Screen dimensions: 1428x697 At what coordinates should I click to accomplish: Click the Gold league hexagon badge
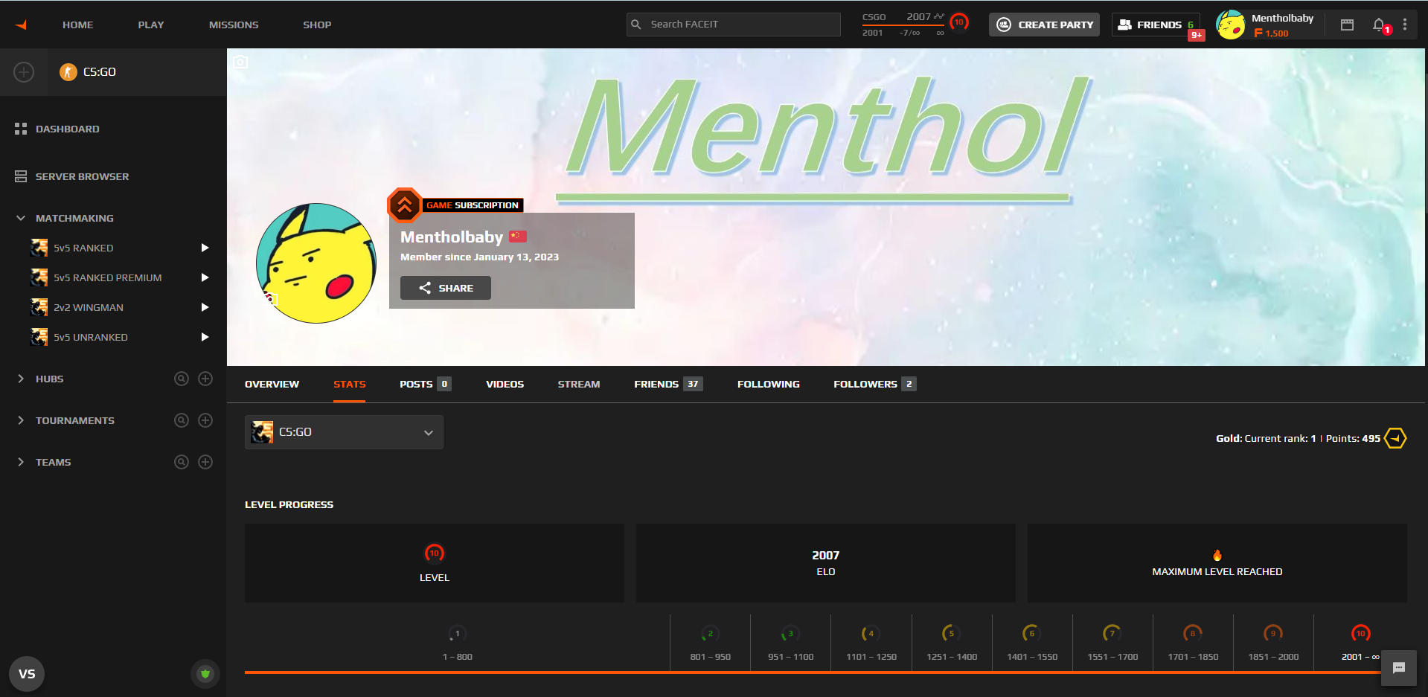click(x=1395, y=438)
